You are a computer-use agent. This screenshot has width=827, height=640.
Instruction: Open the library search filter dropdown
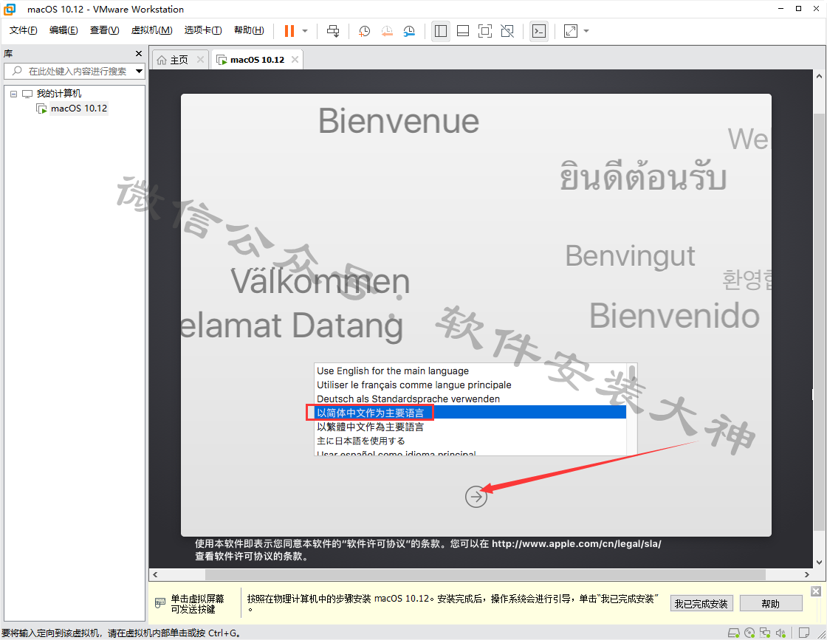tap(140, 71)
